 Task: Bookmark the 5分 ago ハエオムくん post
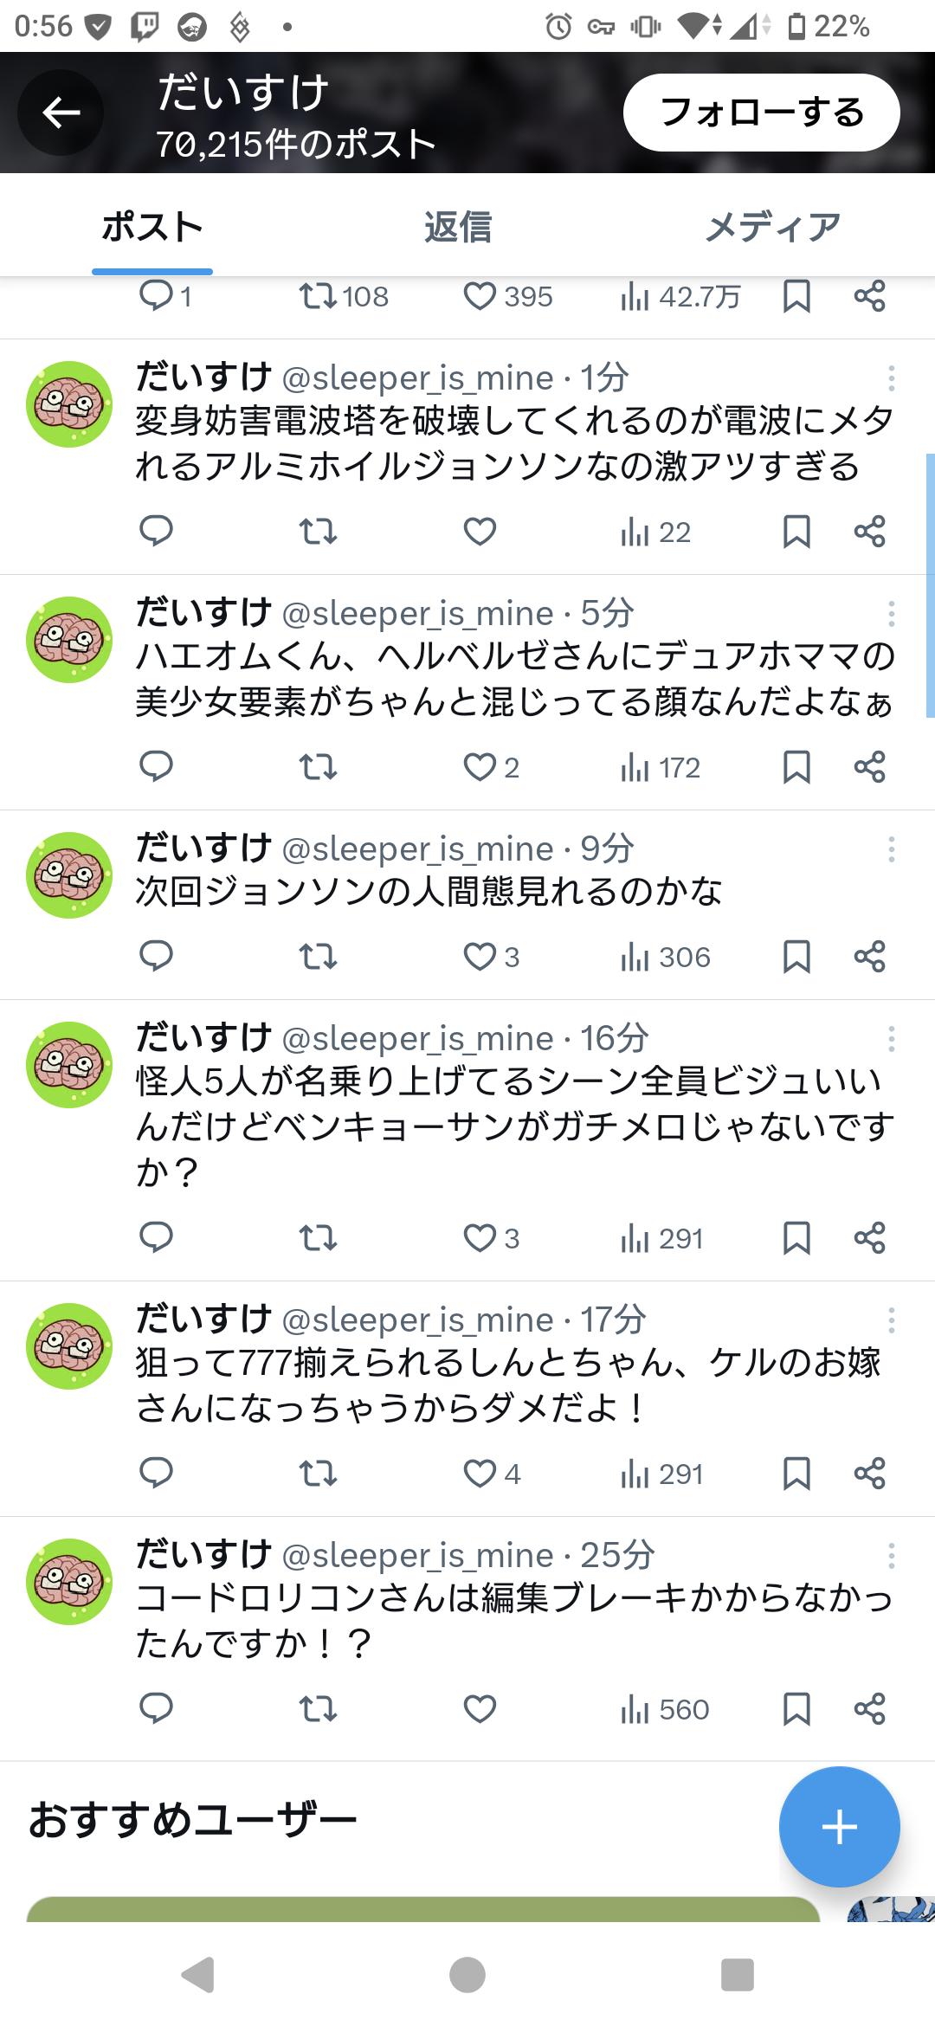click(x=796, y=767)
